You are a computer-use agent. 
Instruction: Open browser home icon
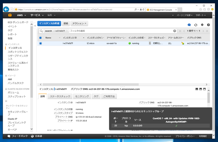click(201, 9)
